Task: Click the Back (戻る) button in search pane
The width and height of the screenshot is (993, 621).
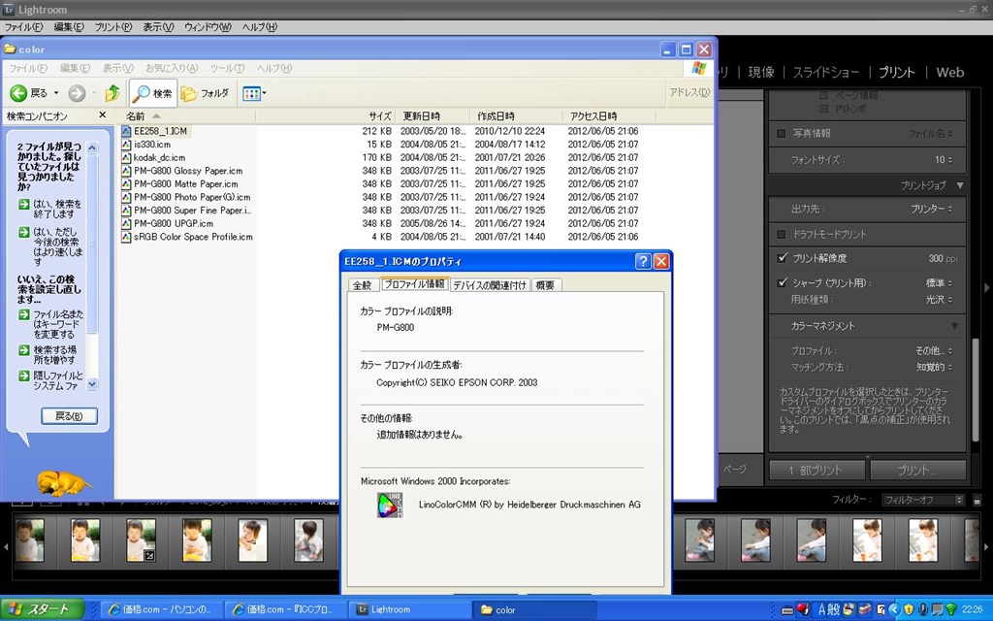Action: click(70, 416)
